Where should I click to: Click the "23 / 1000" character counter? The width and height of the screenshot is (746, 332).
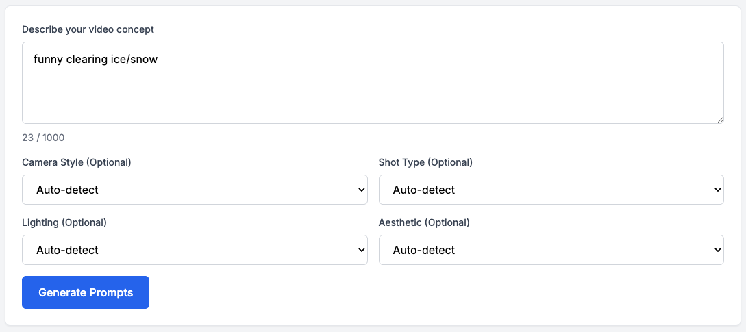coord(43,138)
